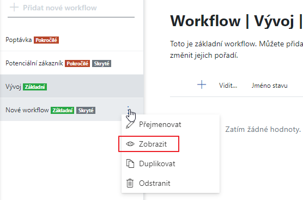Click the eye icon beside Zobrazit
Viewport: 303px width, 200px height.
pos(130,144)
